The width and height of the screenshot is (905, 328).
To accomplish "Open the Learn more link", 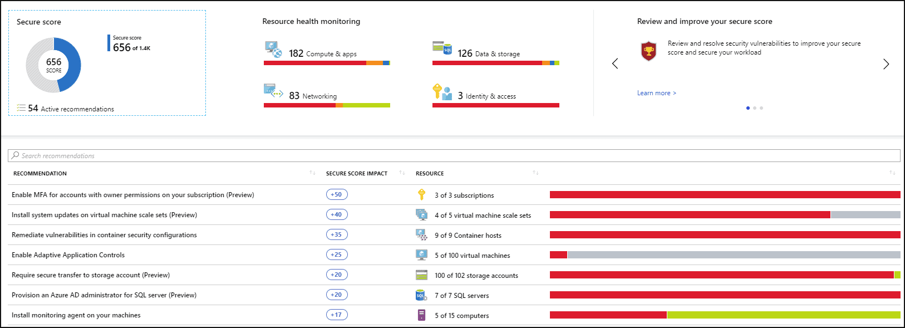I will [x=656, y=93].
